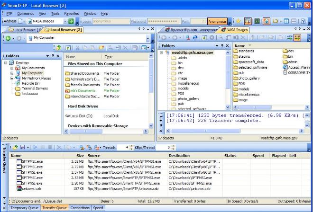Click the green Go arrow beside NASA Images
Image resolution: width=313 pixels, height=212 pixels.
click(x=71, y=21)
